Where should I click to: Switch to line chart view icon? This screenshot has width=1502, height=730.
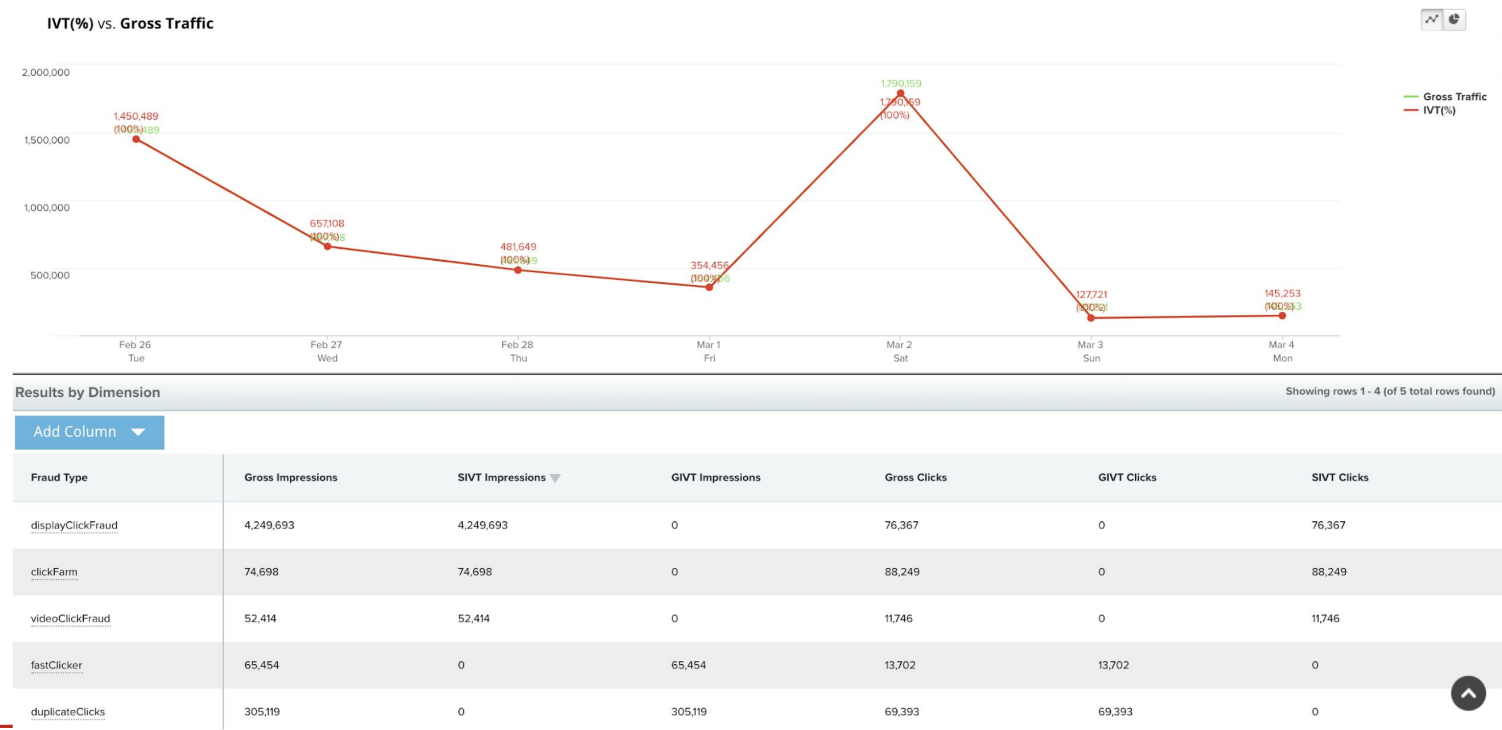tap(1432, 20)
